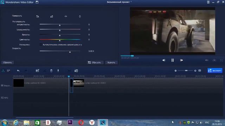Image resolution: width=225 pixels, height=126 pixels.
Task: Open Internet Explorer from taskbar
Action: (15, 122)
